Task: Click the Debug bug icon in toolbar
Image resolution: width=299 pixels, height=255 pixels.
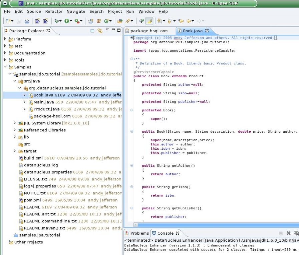Action: pyautogui.click(x=56, y=21)
